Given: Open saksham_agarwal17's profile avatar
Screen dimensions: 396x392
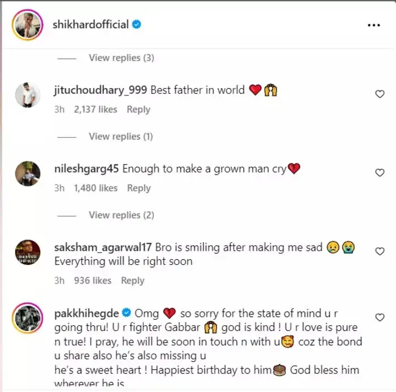Looking at the screenshot, I should tap(27, 252).
